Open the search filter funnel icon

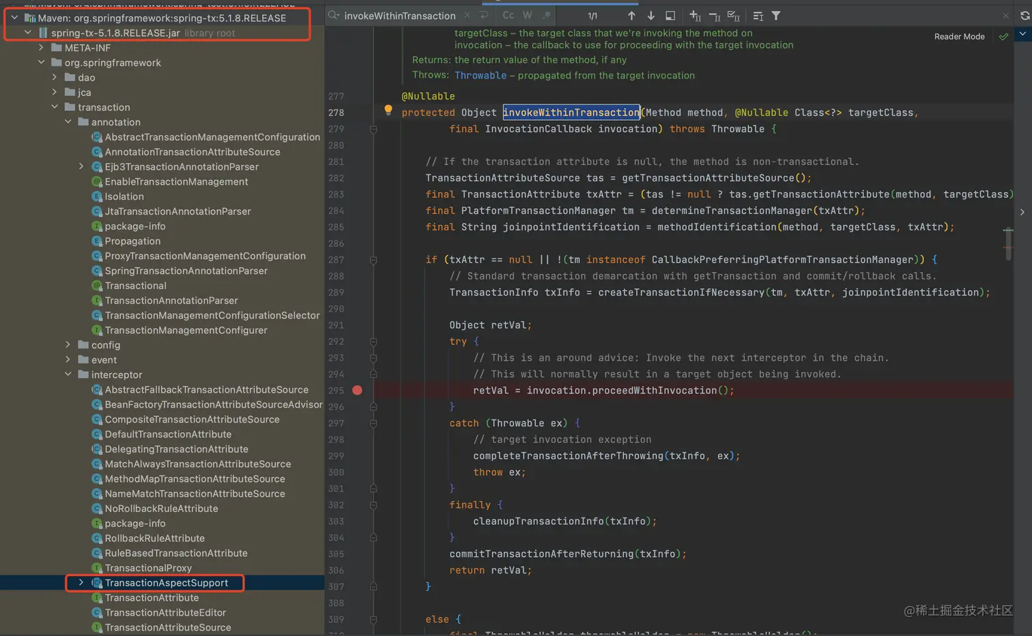[776, 16]
